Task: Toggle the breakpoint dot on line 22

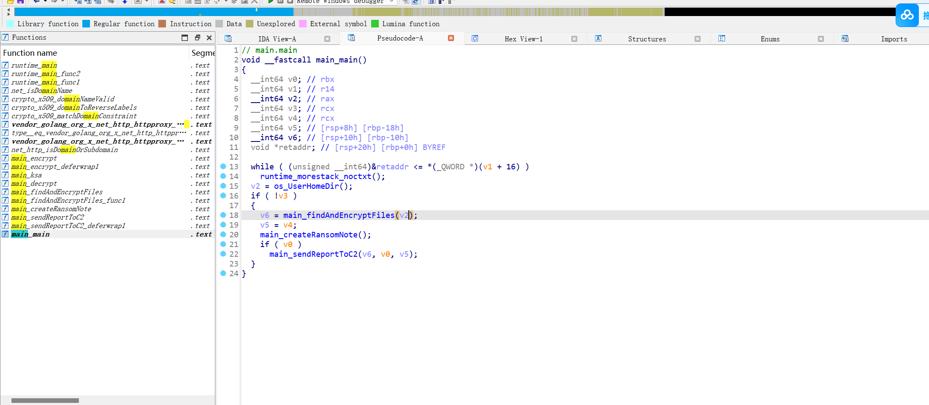Action: 223,254
